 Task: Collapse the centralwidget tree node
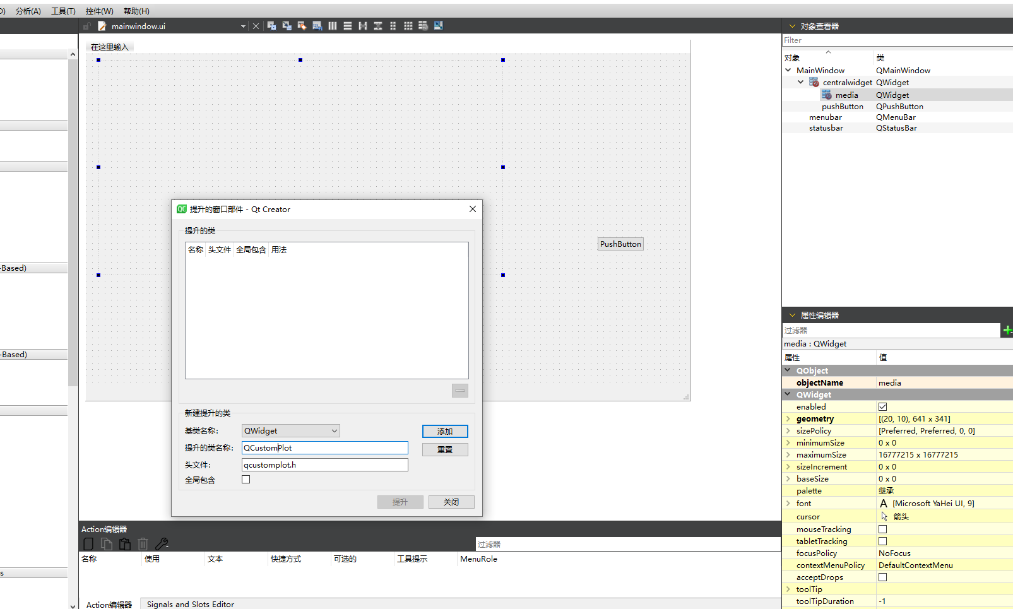click(800, 83)
